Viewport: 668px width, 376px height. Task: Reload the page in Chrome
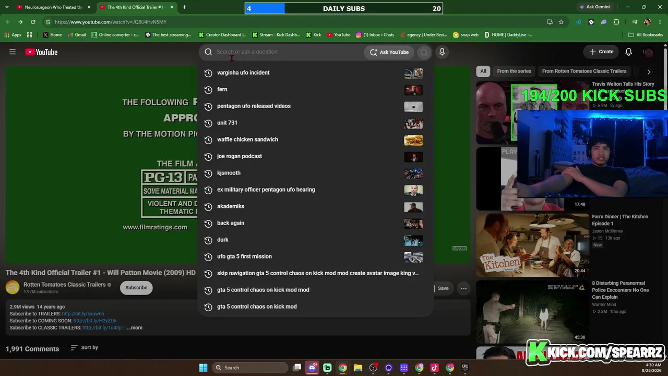[33, 22]
